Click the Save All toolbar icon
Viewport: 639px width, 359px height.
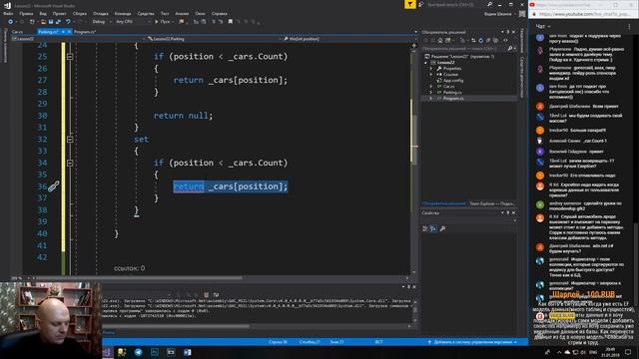click(x=58, y=22)
